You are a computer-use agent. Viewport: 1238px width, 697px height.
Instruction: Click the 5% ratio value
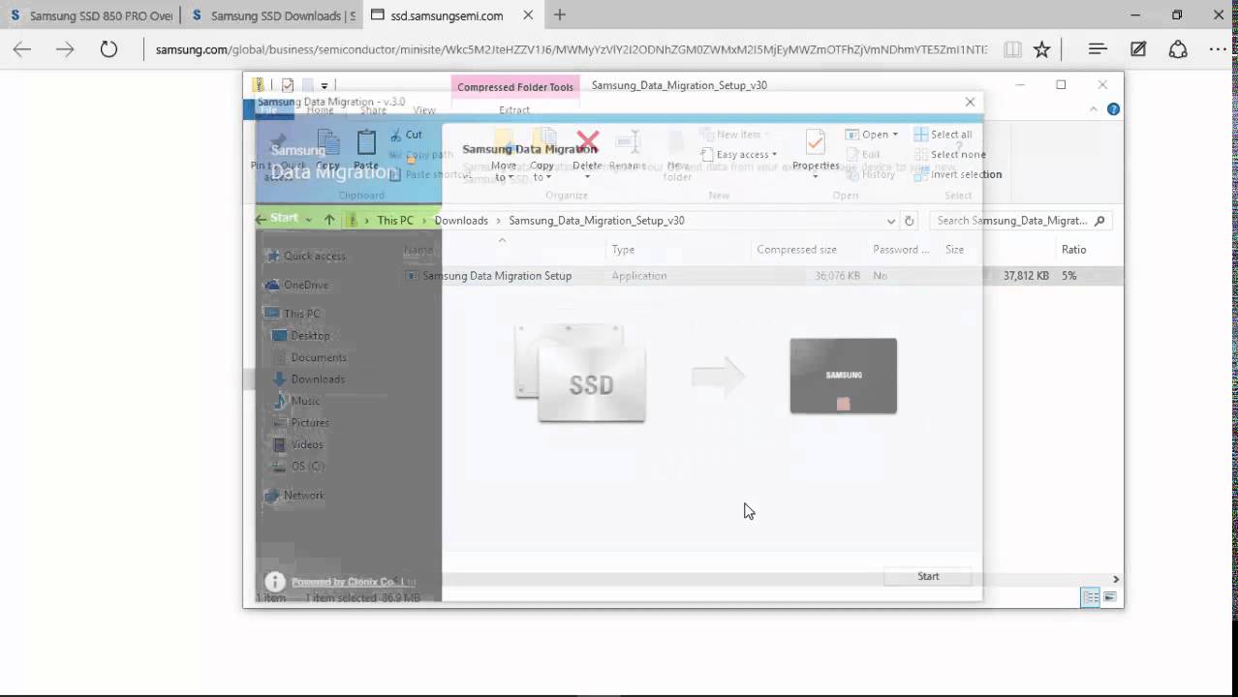coord(1068,276)
